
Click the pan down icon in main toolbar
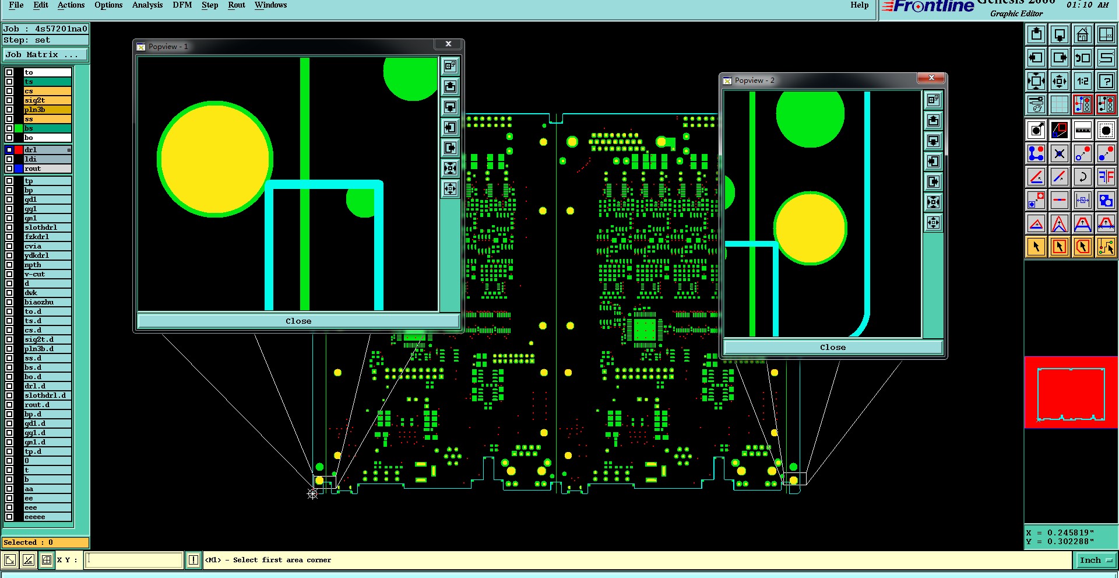click(x=1060, y=34)
